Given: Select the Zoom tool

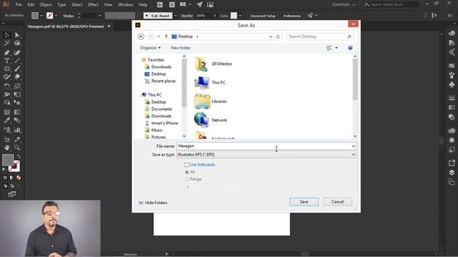Looking at the screenshot, I should click(x=17, y=148).
